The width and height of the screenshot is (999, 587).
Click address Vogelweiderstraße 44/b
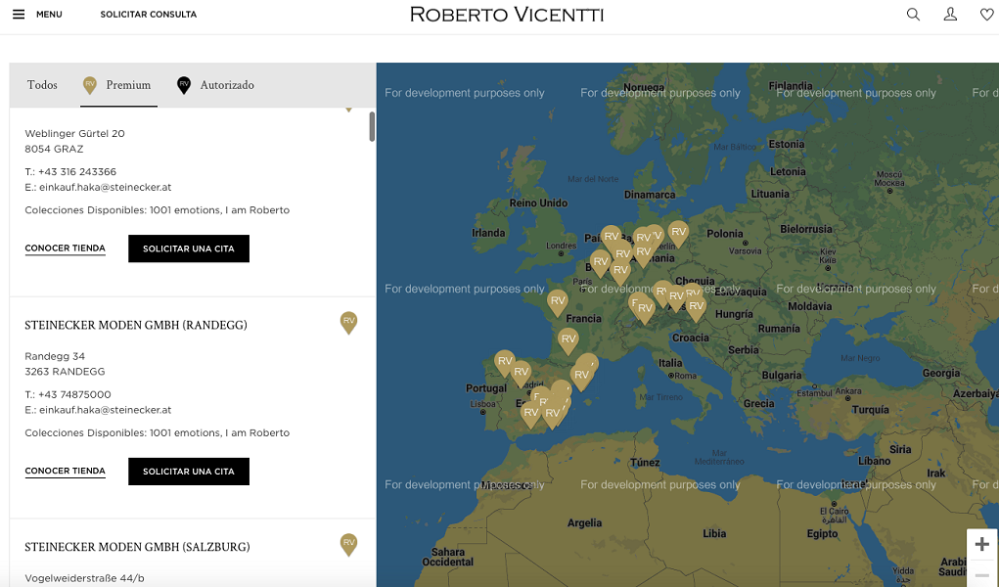click(85, 579)
